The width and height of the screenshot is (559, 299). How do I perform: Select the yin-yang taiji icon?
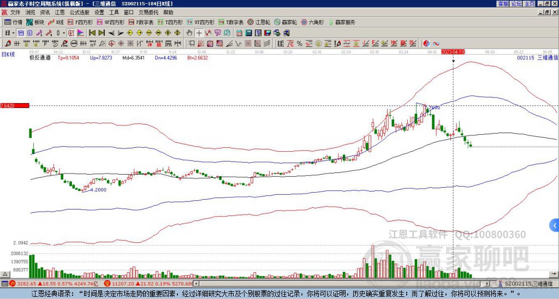coord(427,43)
